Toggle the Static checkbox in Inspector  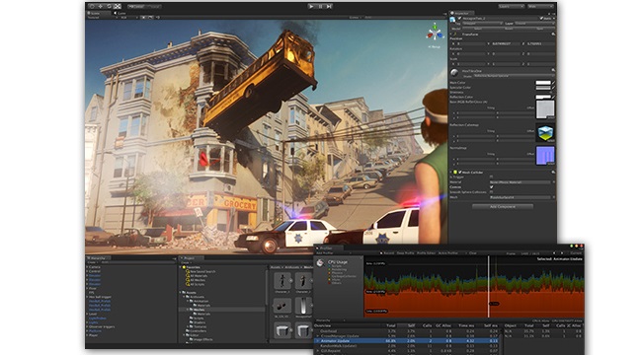pos(541,19)
